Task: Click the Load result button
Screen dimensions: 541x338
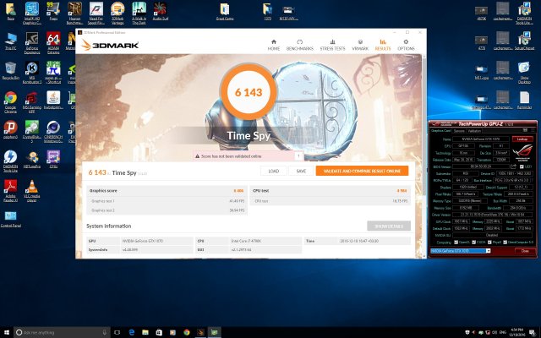Action: point(273,171)
